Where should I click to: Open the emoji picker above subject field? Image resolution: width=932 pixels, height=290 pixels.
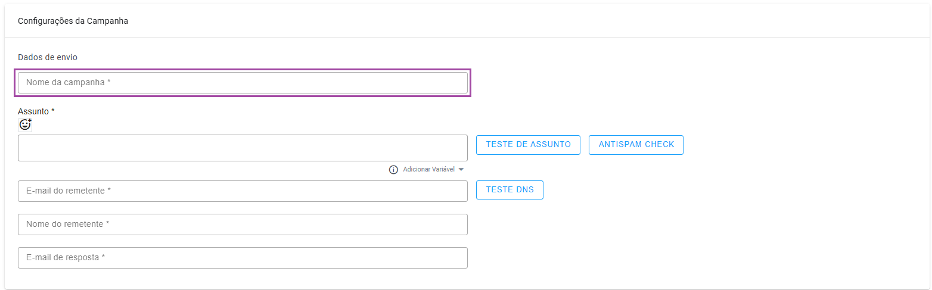click(x=25, y=124)
